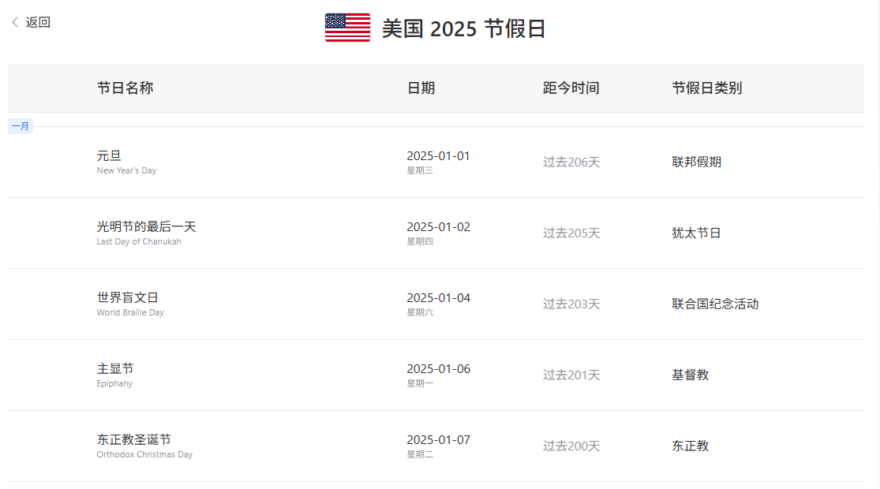
Task: Click the 距今时间 column header
Action: click(x=571, y=88)
